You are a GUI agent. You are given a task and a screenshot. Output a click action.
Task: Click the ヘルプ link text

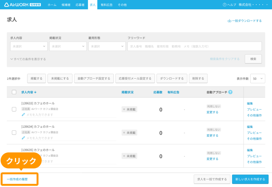pyautogui.click(x=232, y=5)
